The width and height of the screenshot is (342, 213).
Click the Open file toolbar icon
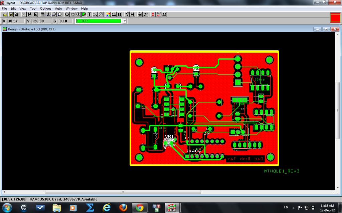click(6, 15)
